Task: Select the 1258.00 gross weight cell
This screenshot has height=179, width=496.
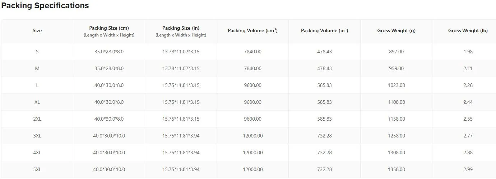Action: (x=396, y=136)
